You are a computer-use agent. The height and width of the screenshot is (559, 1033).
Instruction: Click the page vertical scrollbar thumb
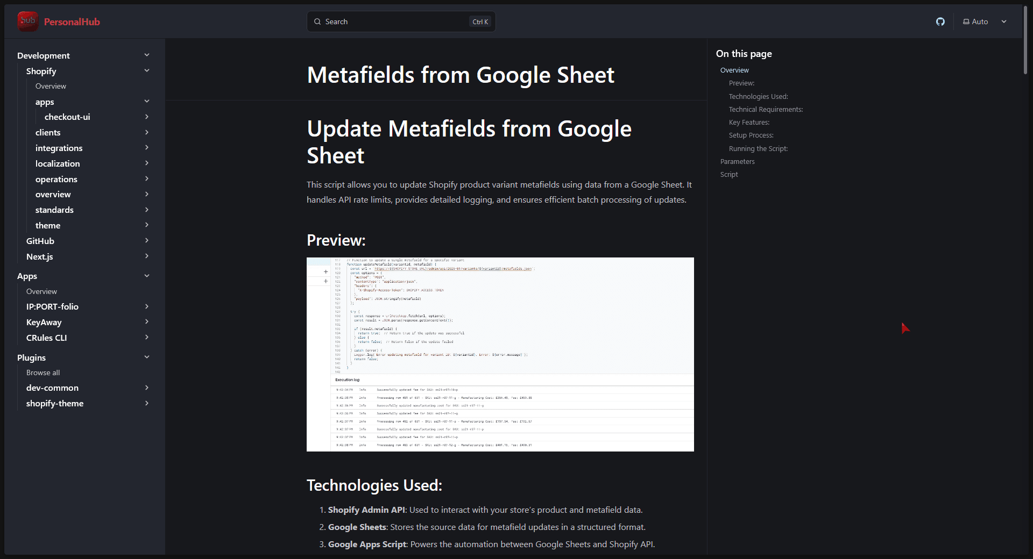1025,40
